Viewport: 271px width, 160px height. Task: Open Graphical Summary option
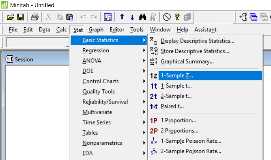187,61
